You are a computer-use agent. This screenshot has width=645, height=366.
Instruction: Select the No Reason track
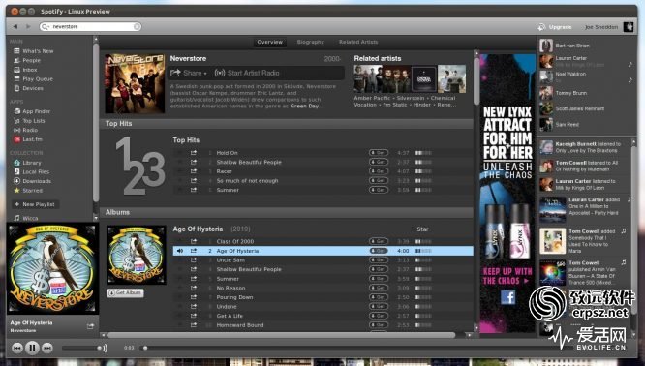point(230,288)
